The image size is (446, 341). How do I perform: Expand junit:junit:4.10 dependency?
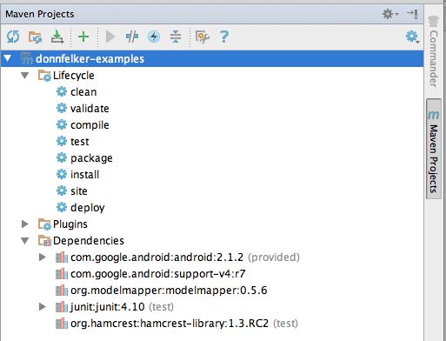pyautogui.click(x=43, y=306)
